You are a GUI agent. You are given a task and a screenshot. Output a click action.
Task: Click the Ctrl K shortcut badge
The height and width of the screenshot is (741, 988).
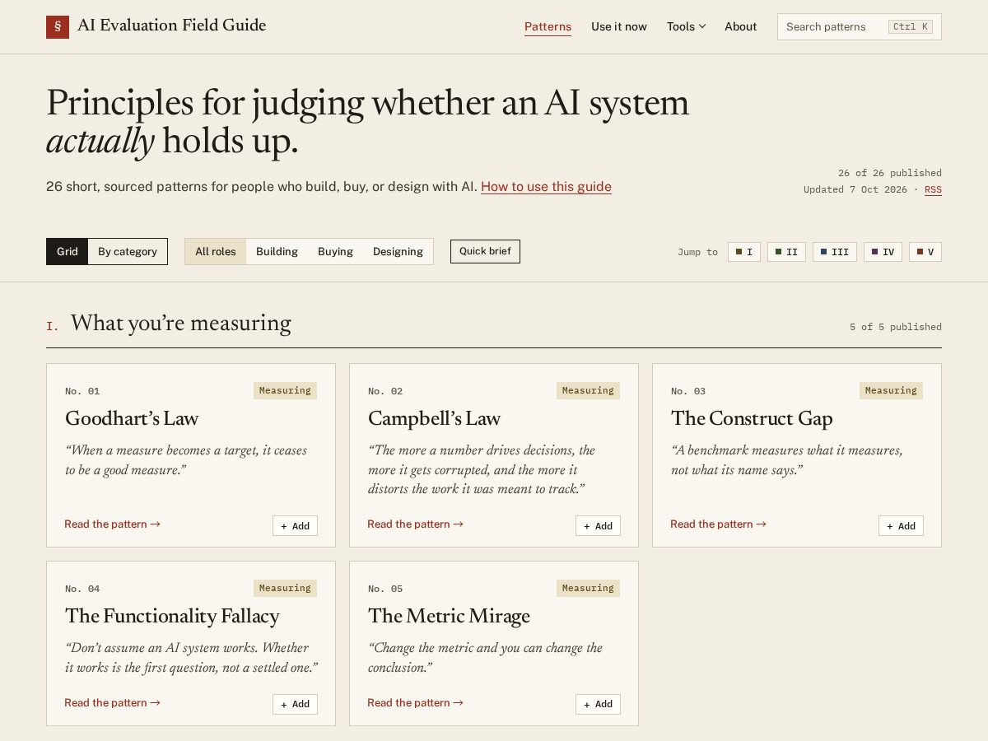[x=911, y=26]
